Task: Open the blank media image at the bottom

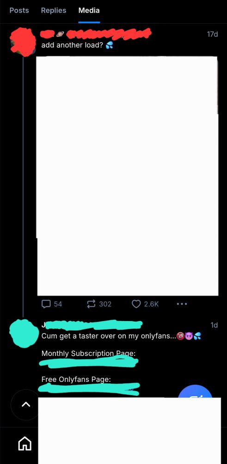Action: pos(129,431)
